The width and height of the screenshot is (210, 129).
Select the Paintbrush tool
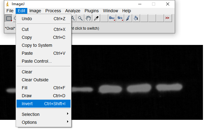(128, 18)
